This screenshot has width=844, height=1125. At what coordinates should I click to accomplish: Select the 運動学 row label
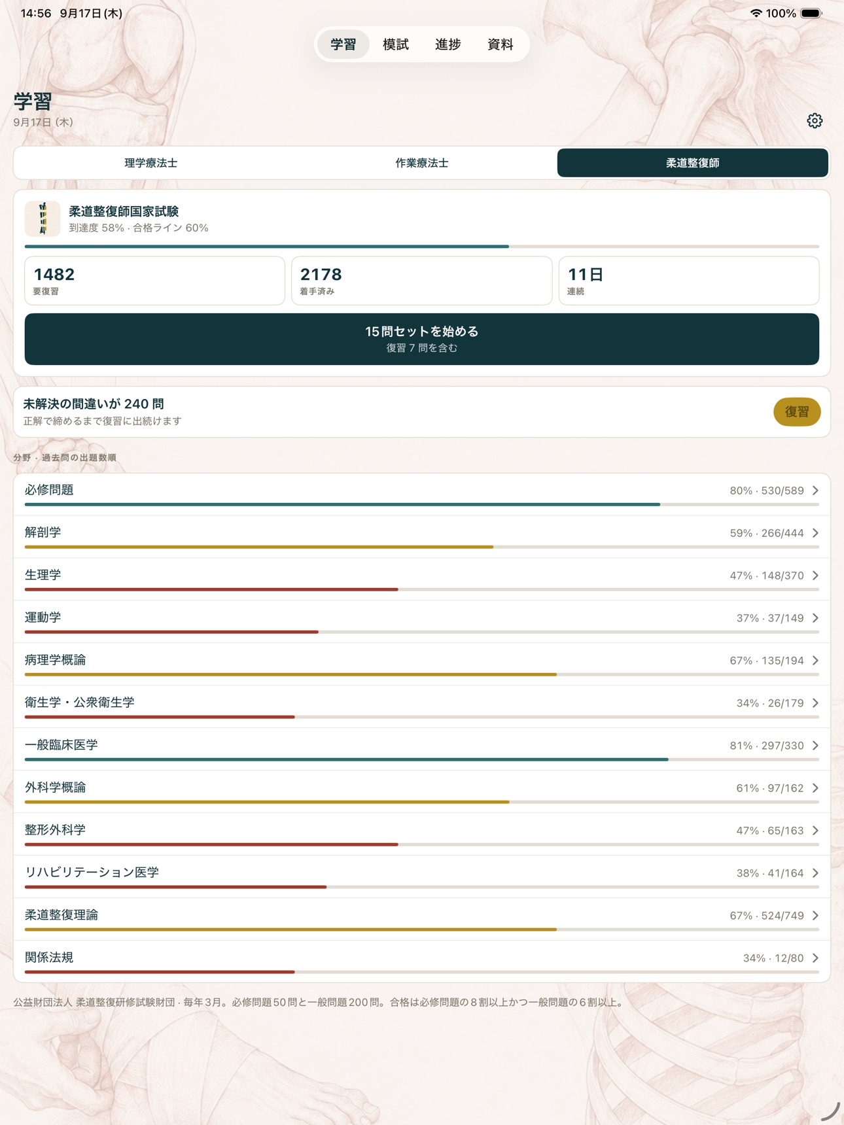(43, 617)
